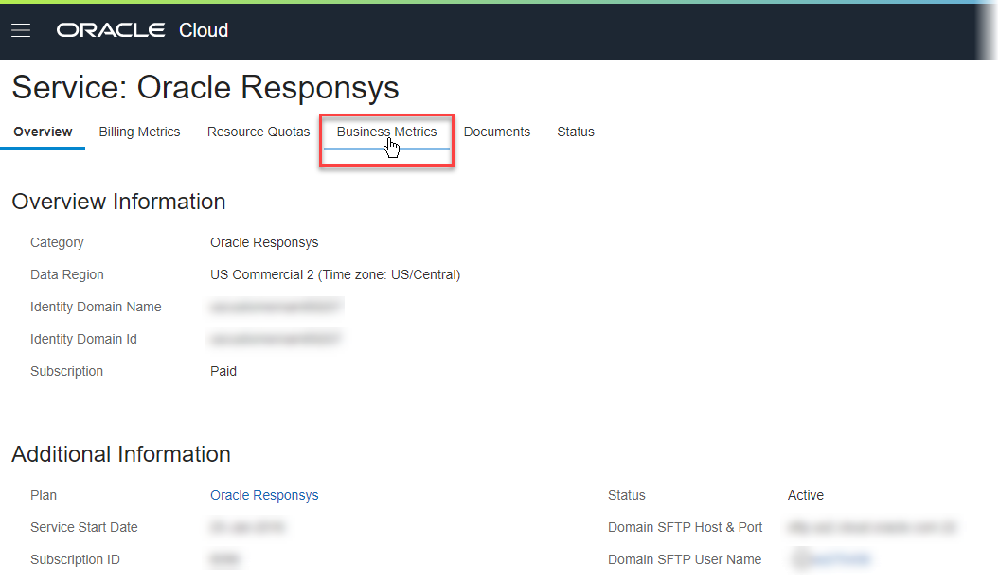
Task: View the Documents tab
Action: 497,132
